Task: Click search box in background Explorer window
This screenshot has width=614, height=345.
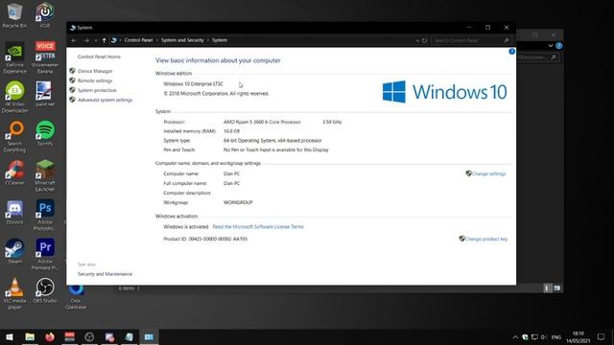Action: click(537, 57)
